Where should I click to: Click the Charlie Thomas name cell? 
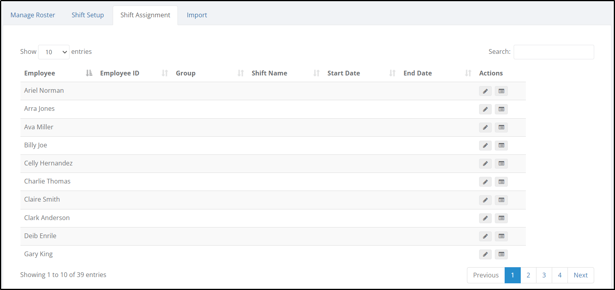(x=48, y=181)
